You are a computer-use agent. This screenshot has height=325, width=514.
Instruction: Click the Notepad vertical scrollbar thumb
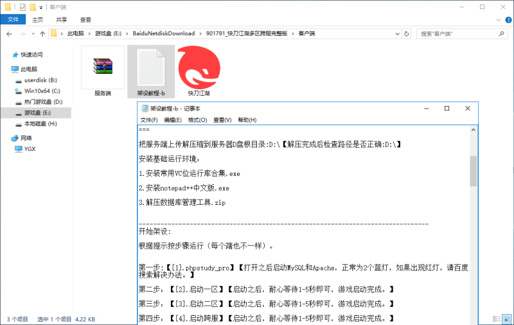coord(474,170)
